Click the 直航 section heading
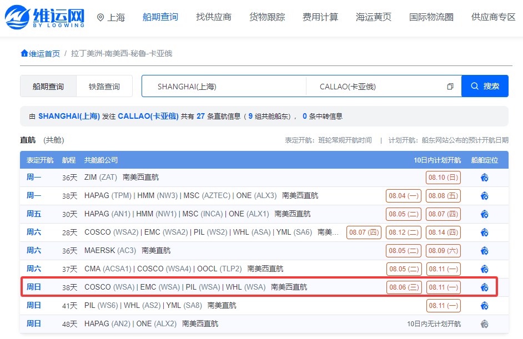Image resolution: width=523 pixels, height=339 pixels. (x=28, y=140)
